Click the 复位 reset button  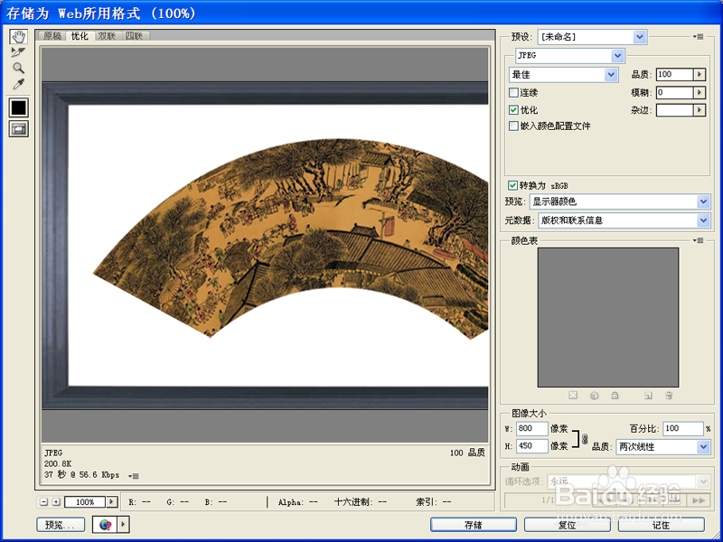568,525
